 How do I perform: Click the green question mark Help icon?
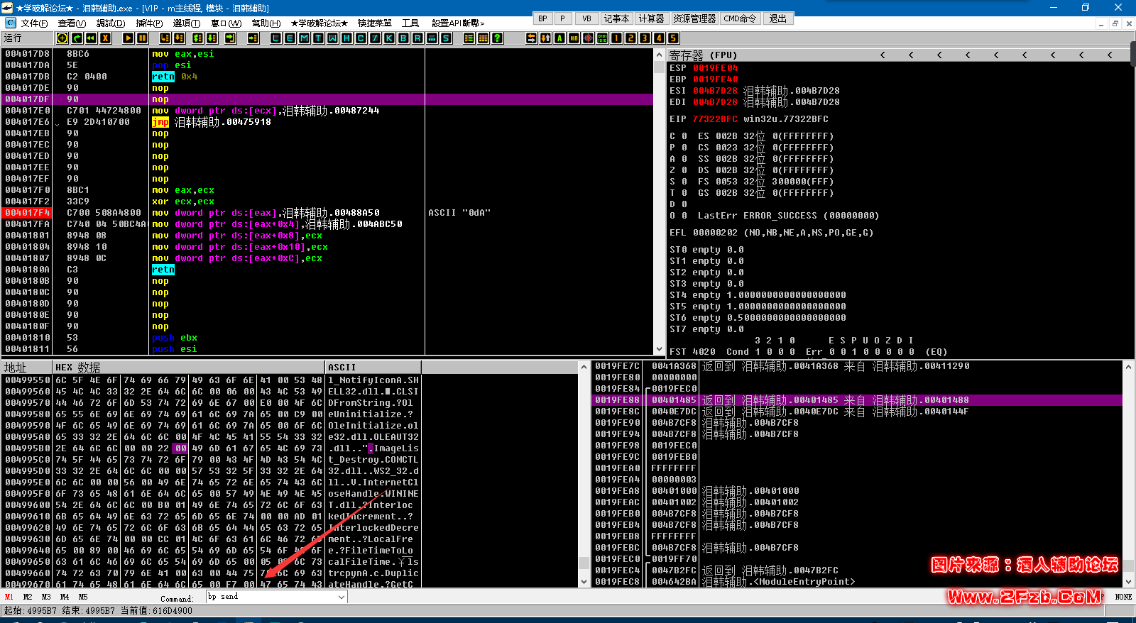(497, 38)
